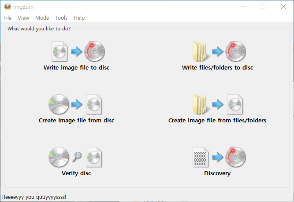Click the 'Heeeeyyy you guuyyyyssss!' status bar text
The height and width of the screenshot is (202, 294).
pos(34,197)
